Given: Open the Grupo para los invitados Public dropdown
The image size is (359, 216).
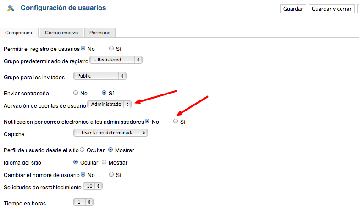Looking at the screenshot, I should click(100, 76).
